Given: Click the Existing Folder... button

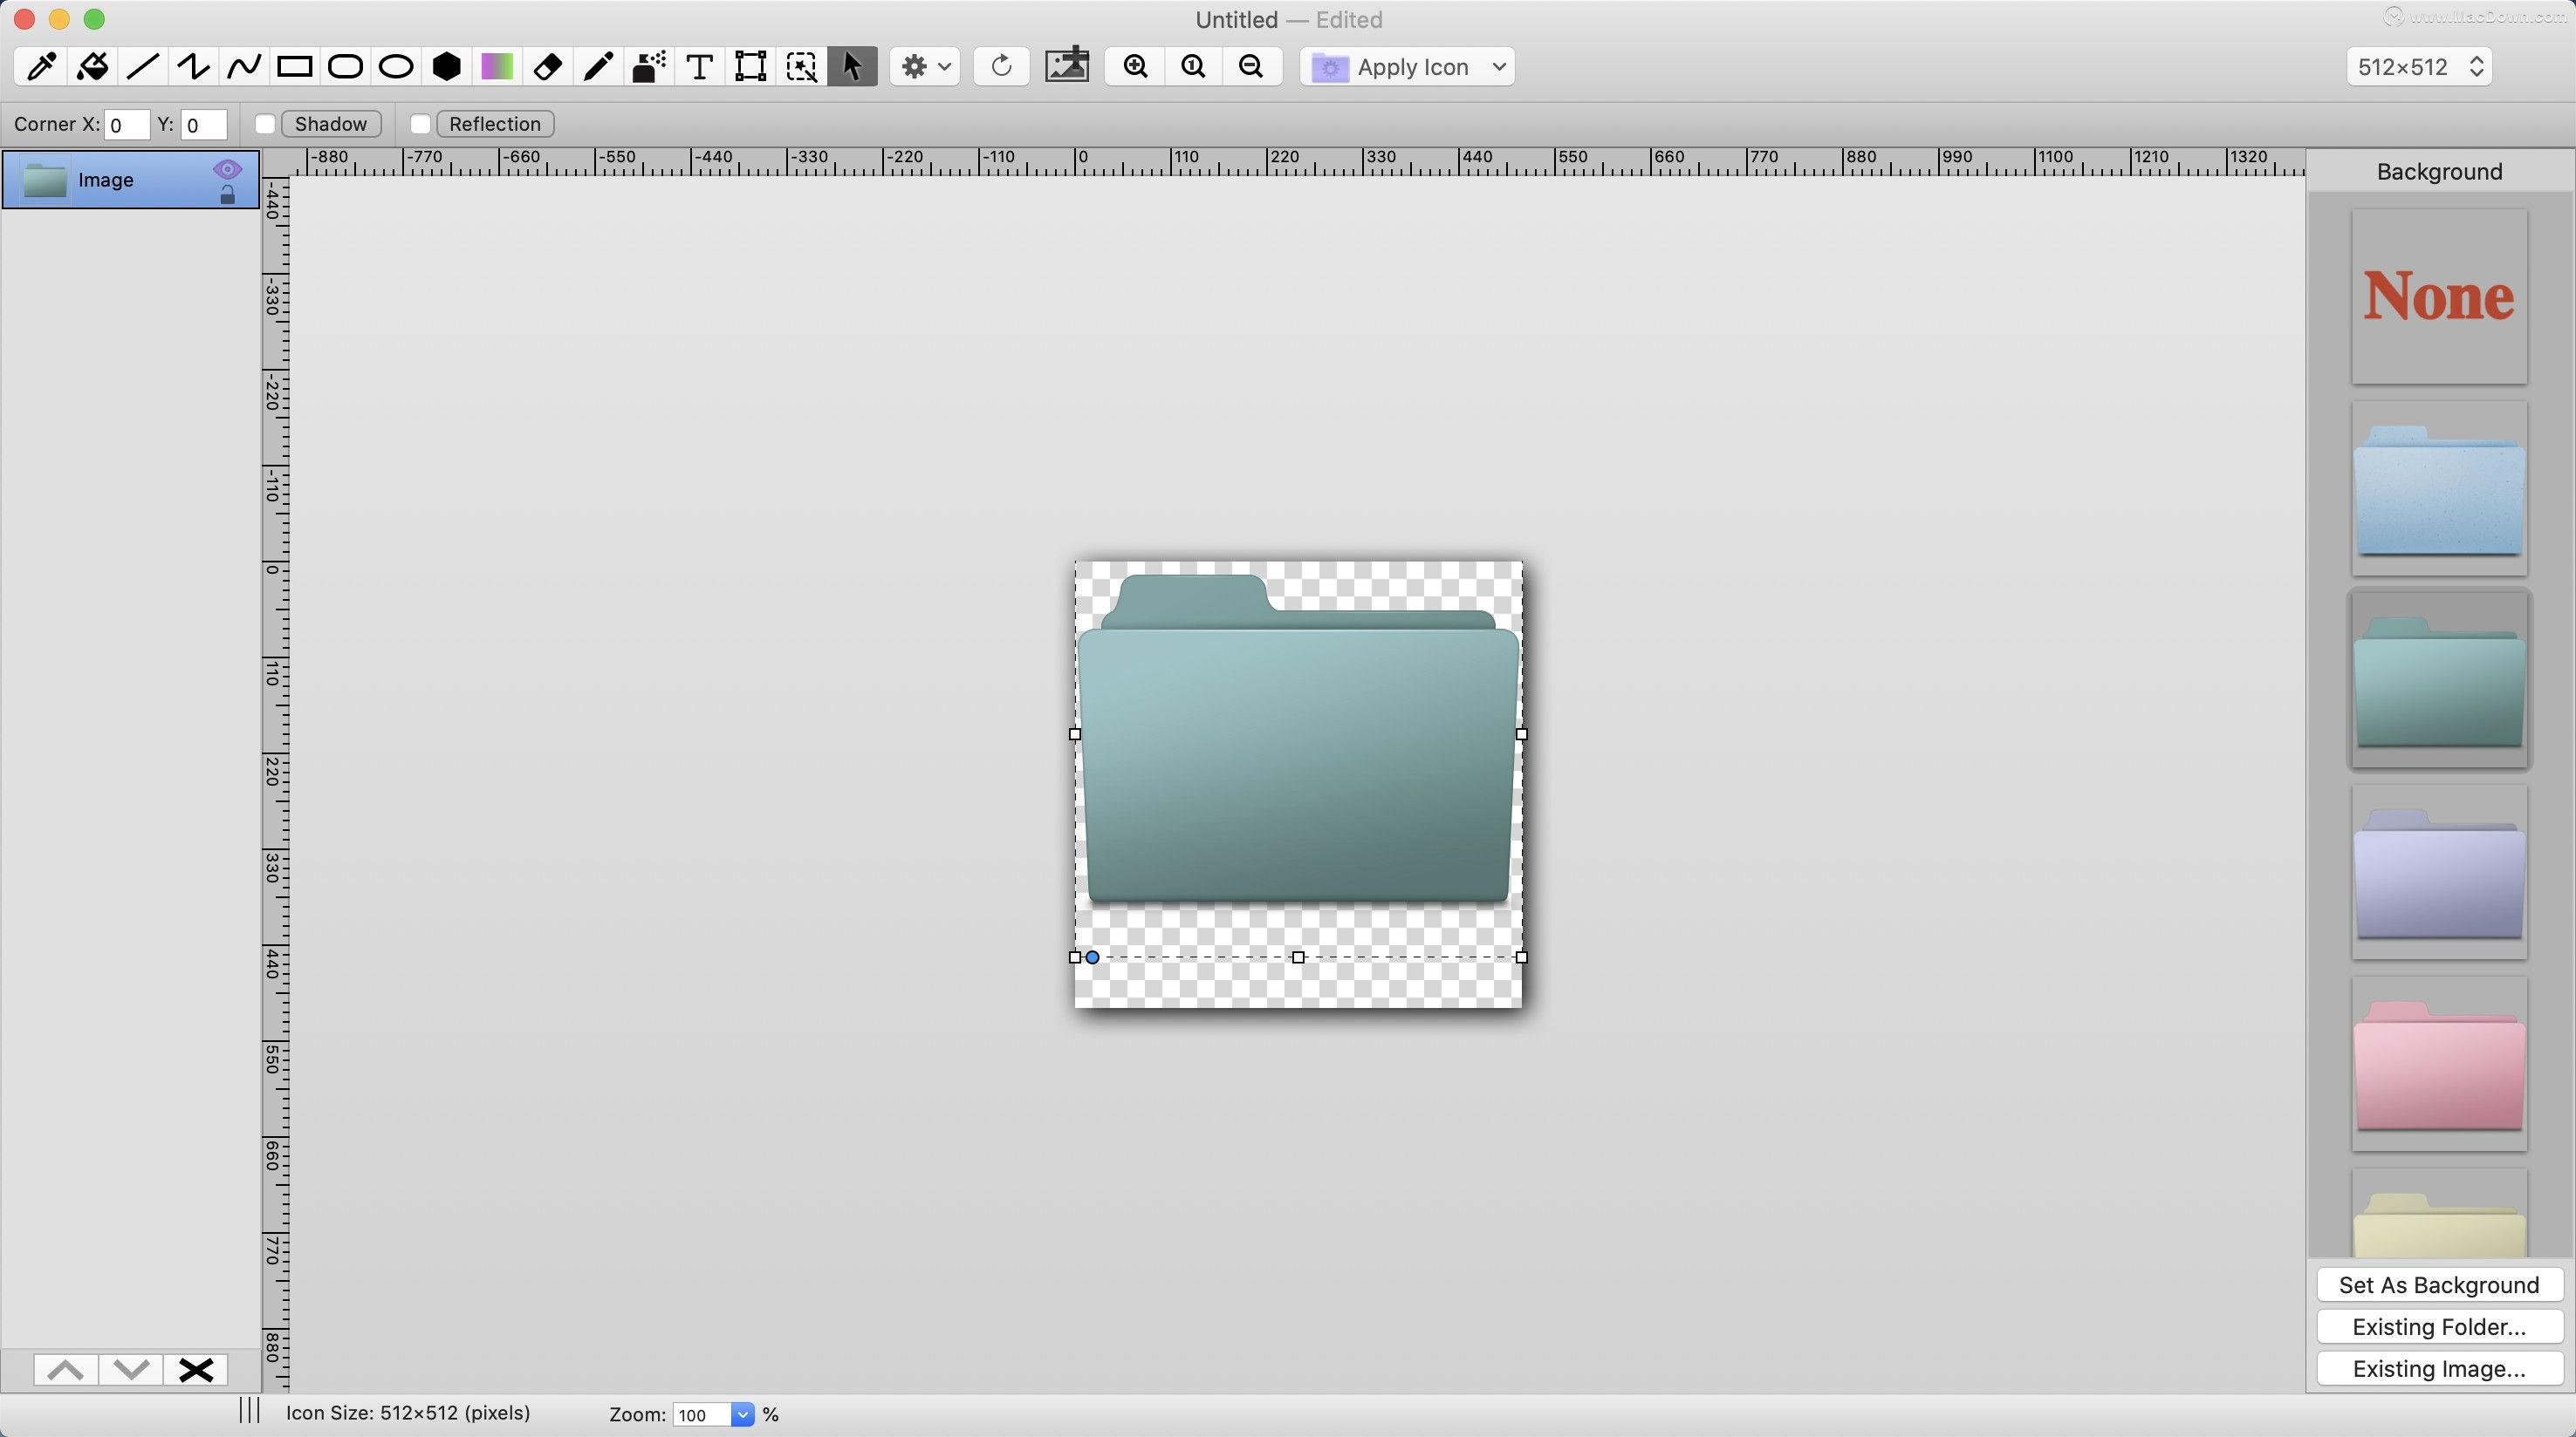Looking at the screenshot, I should click(x=2439, y=1327).
